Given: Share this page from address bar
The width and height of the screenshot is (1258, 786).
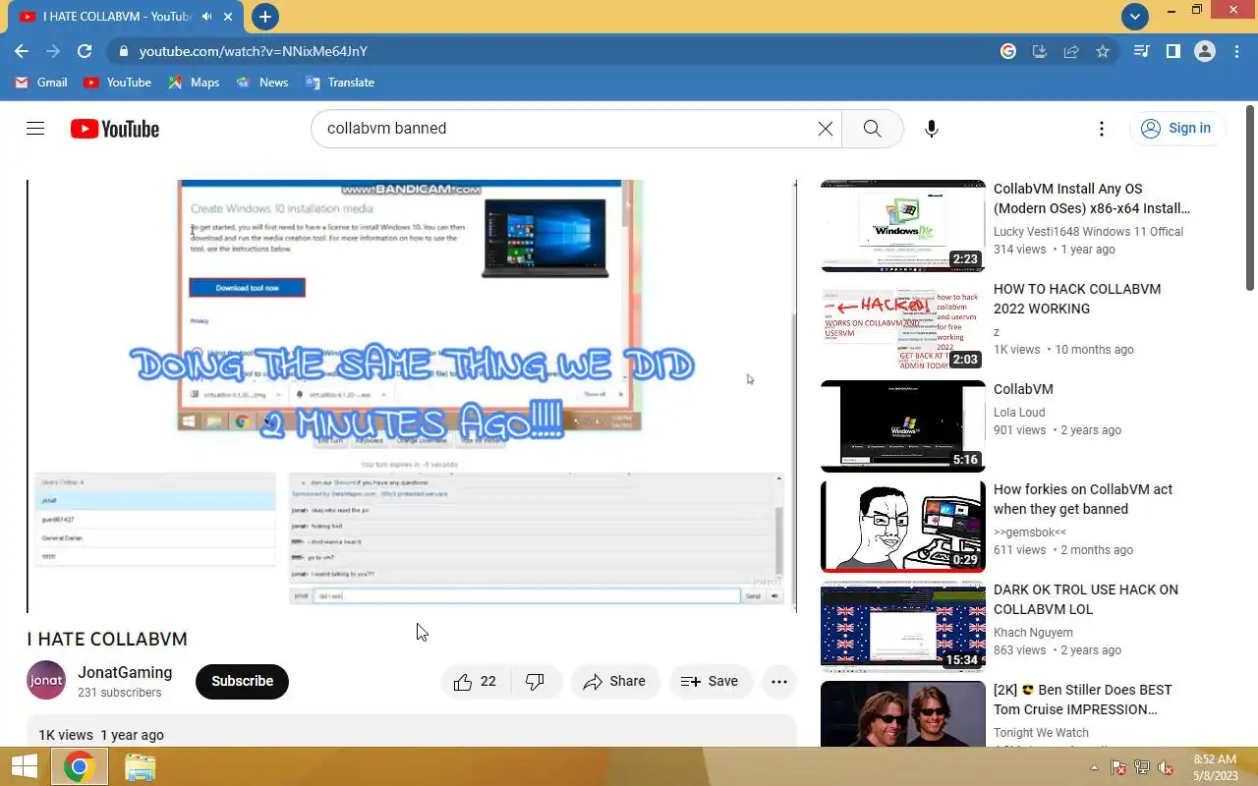Looking at the screenshot, I should (x=1071, y=51).
